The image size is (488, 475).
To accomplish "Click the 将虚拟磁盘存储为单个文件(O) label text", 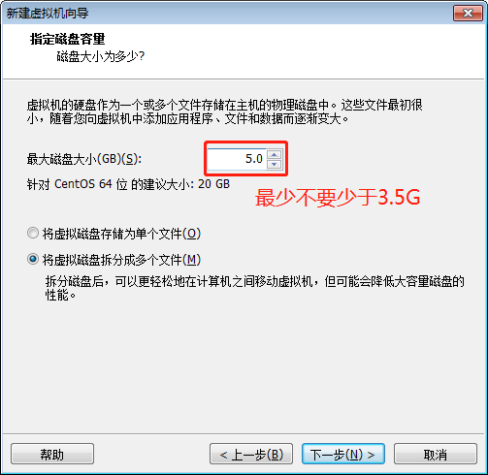I will click(x=121, y=234).
